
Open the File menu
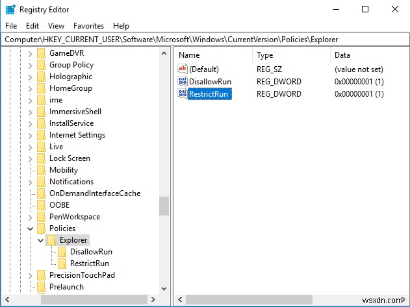[x=11, y=26]
